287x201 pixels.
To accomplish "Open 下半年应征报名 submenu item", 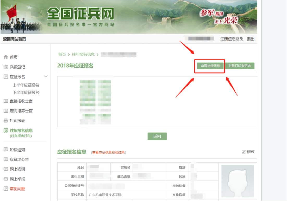I will coord(26,93).
